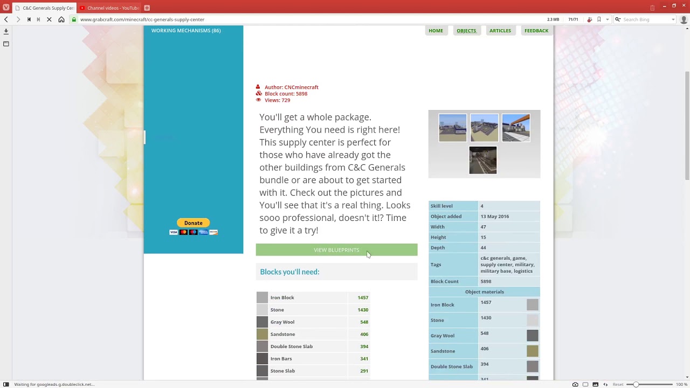Toggle images in status bar

click(596, 384)
